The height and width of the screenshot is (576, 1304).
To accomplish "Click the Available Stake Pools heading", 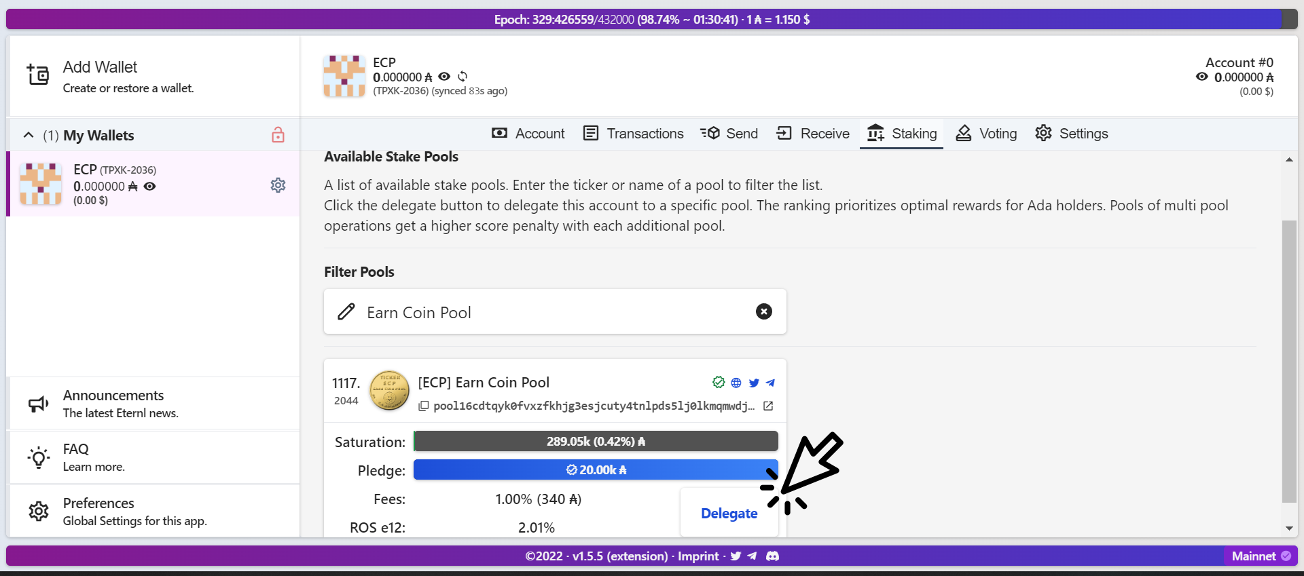I will coord(391,157).
